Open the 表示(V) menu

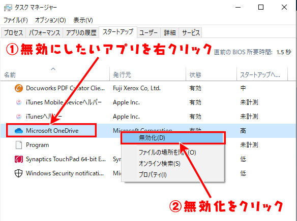click(x=83, y=20)
